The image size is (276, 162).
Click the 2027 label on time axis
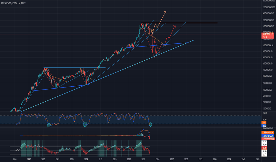(172, 159)
